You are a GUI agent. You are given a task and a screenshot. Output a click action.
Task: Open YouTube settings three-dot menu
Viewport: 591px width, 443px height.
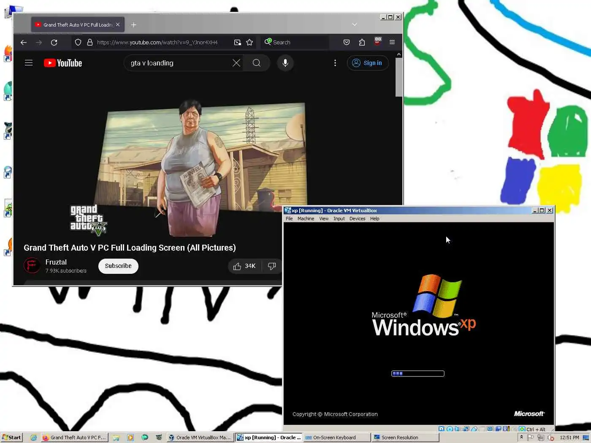(335, 63)
